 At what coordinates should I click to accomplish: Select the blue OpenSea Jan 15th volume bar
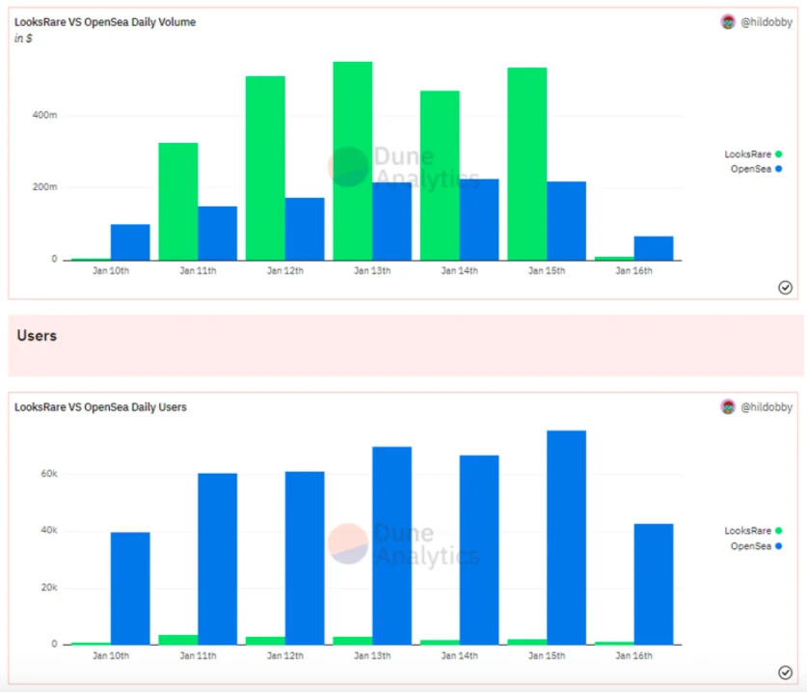(566, 221)
